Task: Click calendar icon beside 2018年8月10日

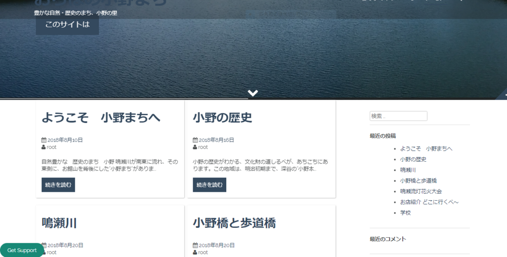Action: 44,140
